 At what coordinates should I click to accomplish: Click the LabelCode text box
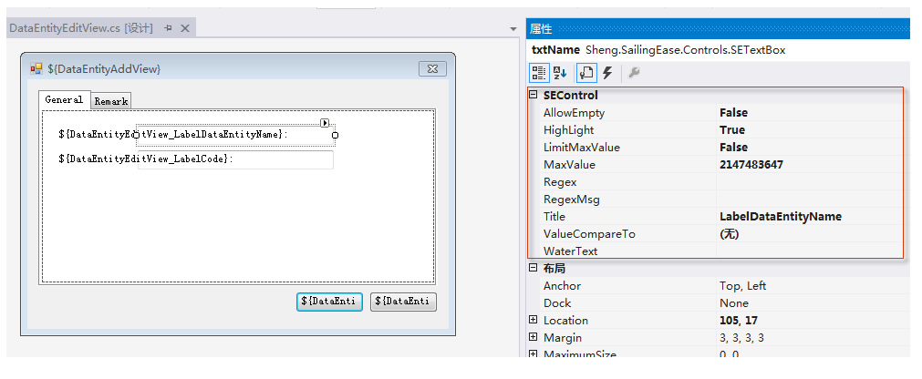(236, 159)
